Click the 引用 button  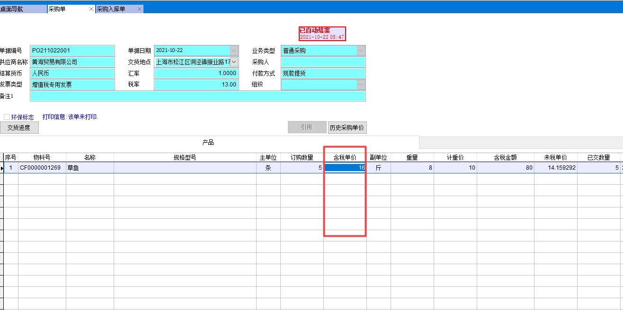click(x=307, y=128)
